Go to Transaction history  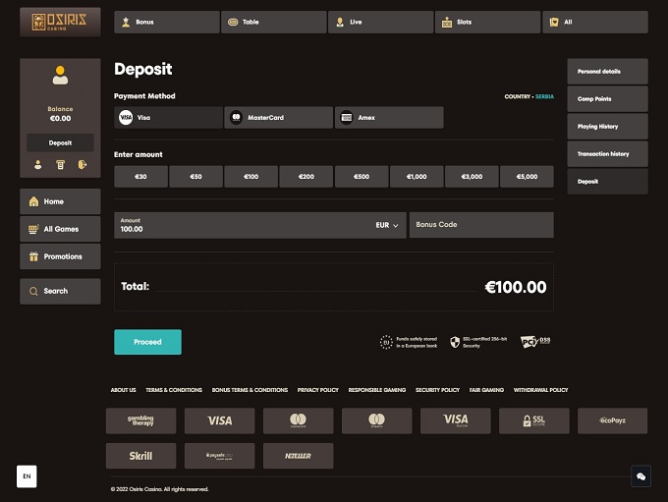[x=607, y=154]
